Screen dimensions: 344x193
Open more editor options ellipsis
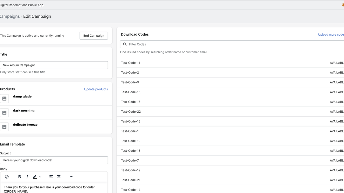point(71,177)
